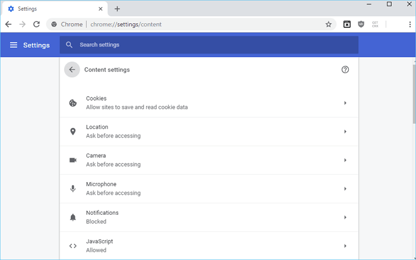Image resolution: width=416 pixels, height=260 pixels.
Task: Close the Settings tab
Action: click(100, 9)
